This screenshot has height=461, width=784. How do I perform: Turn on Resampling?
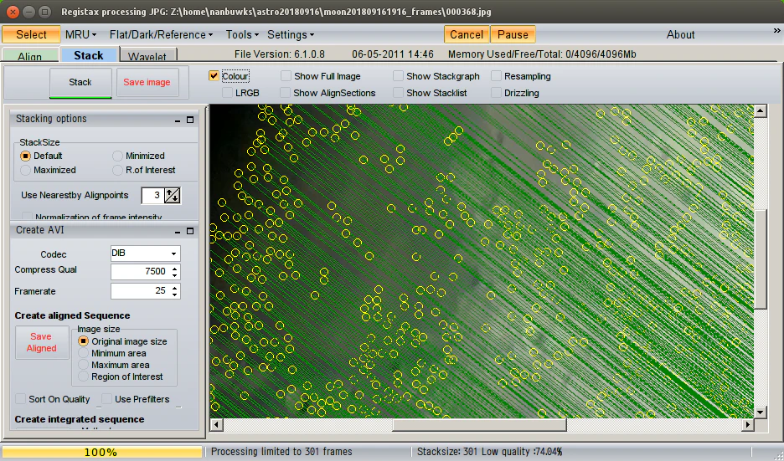496,76
